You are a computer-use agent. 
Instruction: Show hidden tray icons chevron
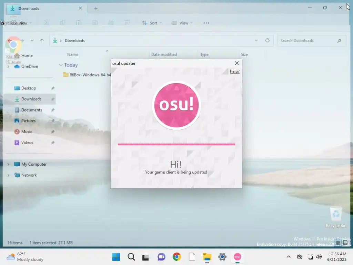coord(289,257)
